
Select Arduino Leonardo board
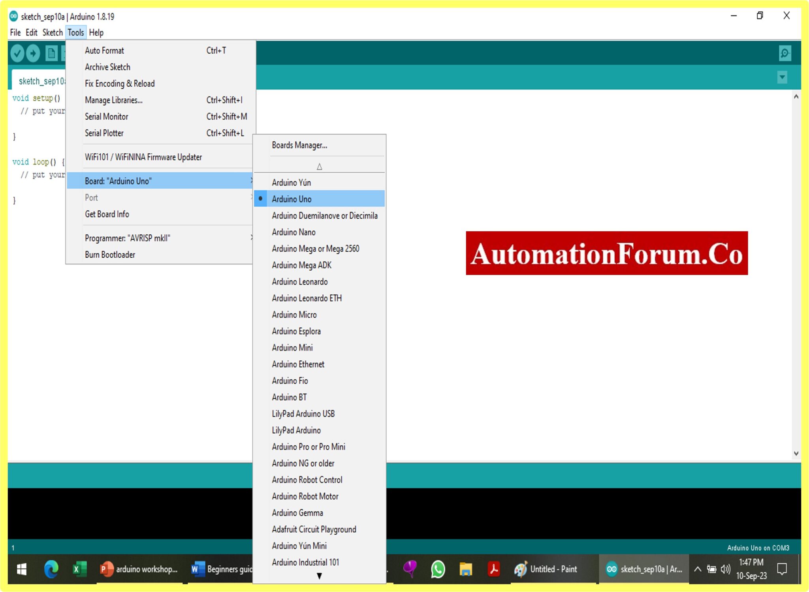[319, 282]
